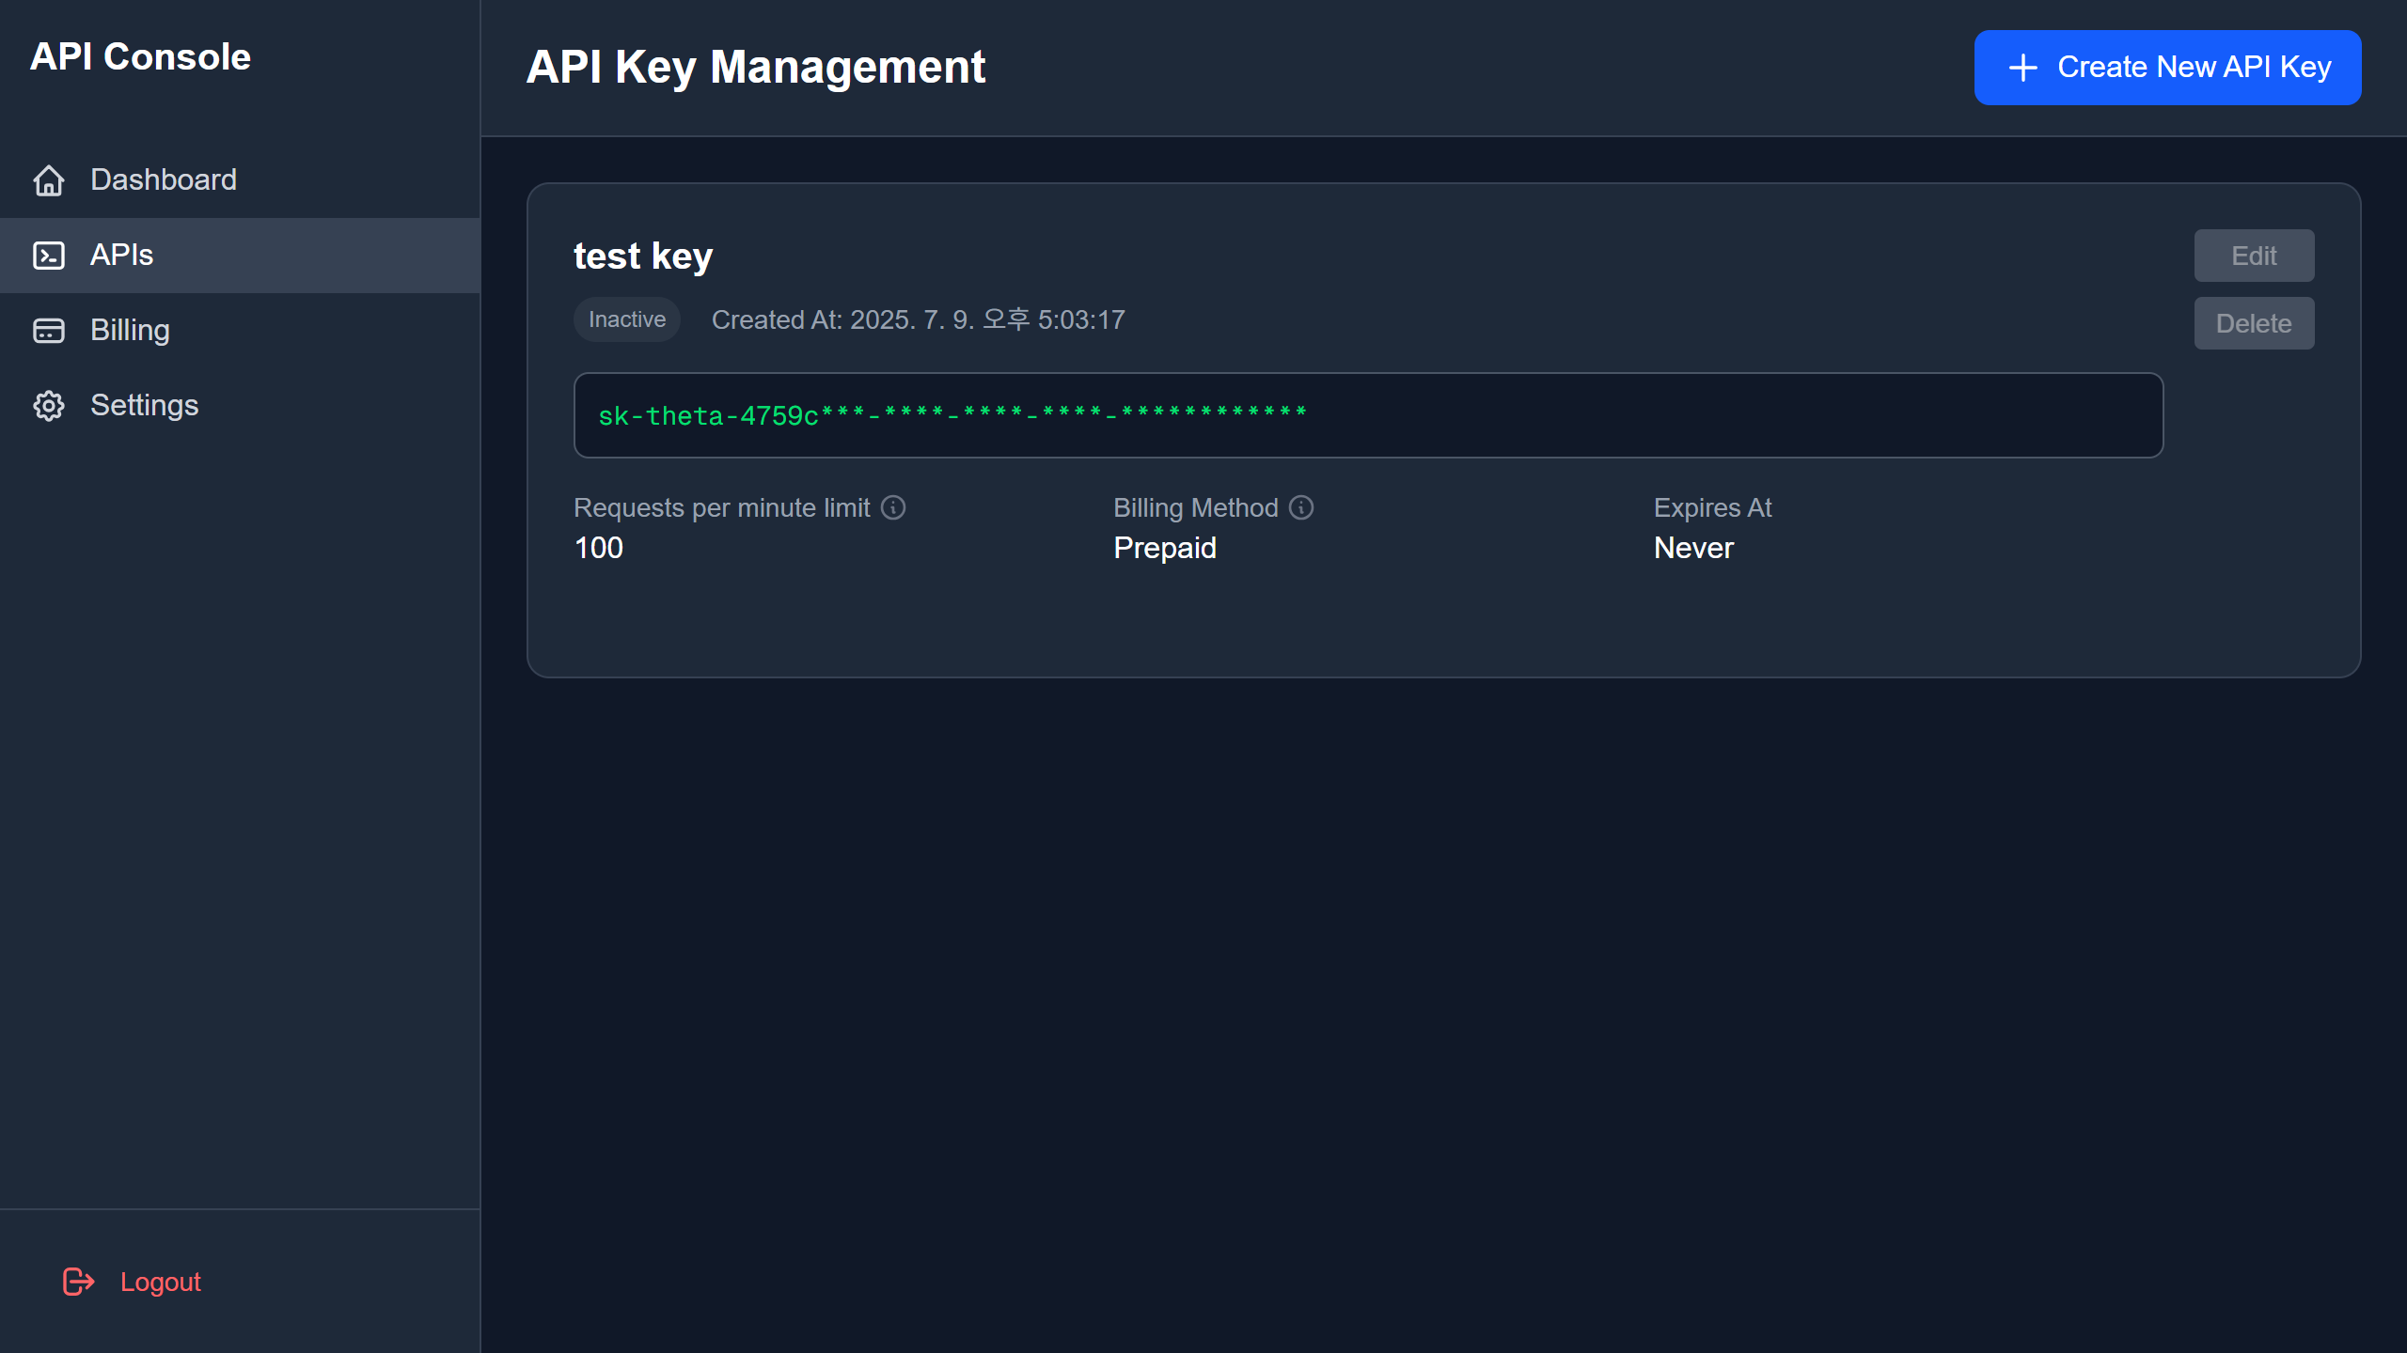
Task: Select APIs in the sidebar
Action: [240, 256]
